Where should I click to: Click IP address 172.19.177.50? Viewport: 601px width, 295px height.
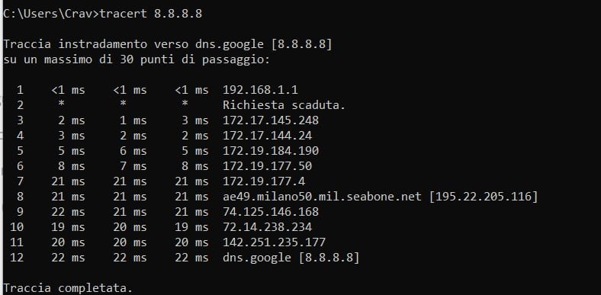[267, 166]
